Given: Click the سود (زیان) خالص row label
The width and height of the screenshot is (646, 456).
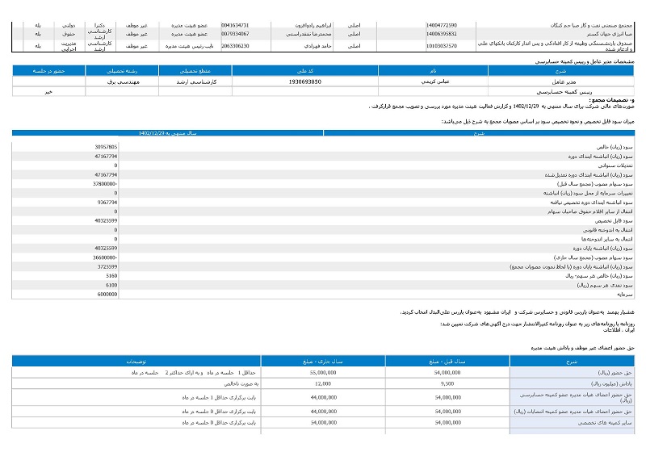Looking at the screenshot, I should tap(615, 147).
